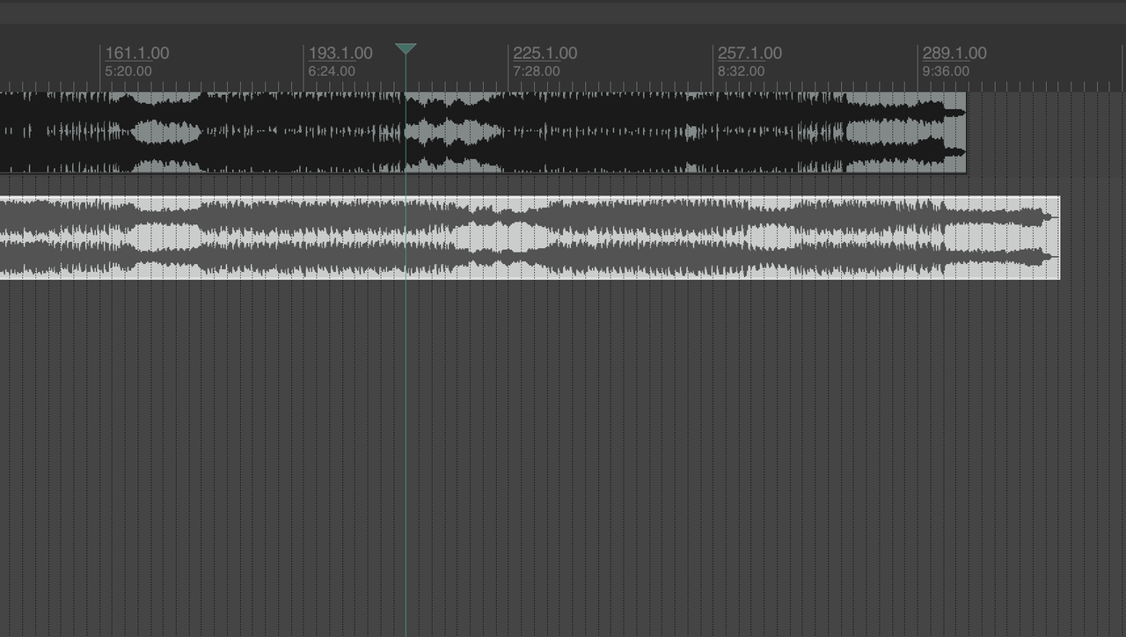Click the 5:20.00 time label

pos(128,71)
